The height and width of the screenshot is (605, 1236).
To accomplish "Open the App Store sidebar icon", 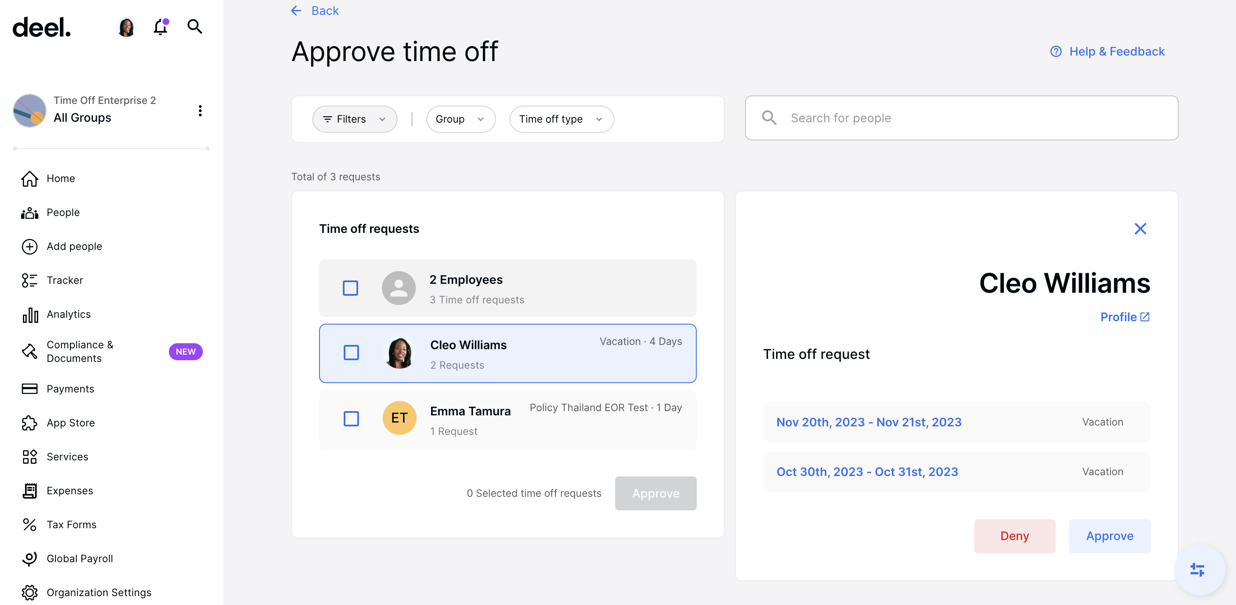I will point(29,423).
